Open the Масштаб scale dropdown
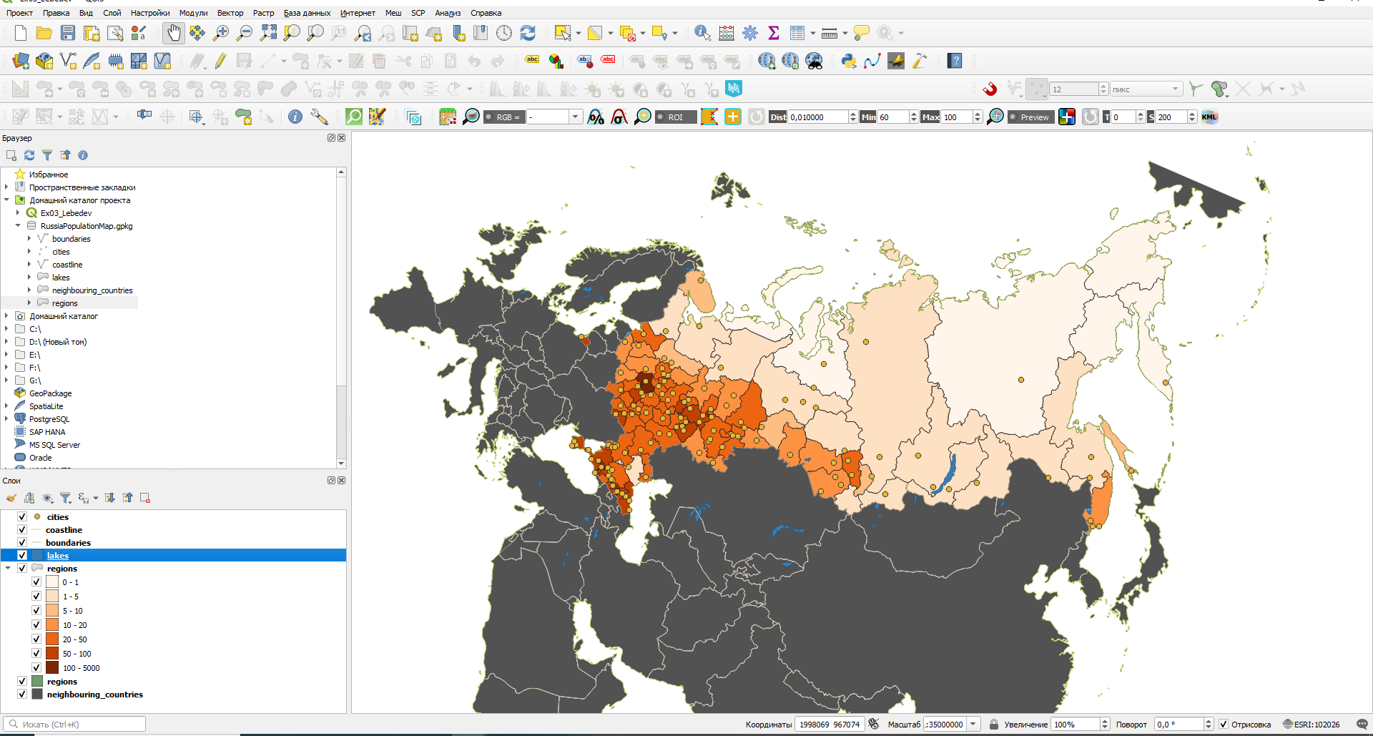Screen dimensions: 1373x736 click(973, 725)
